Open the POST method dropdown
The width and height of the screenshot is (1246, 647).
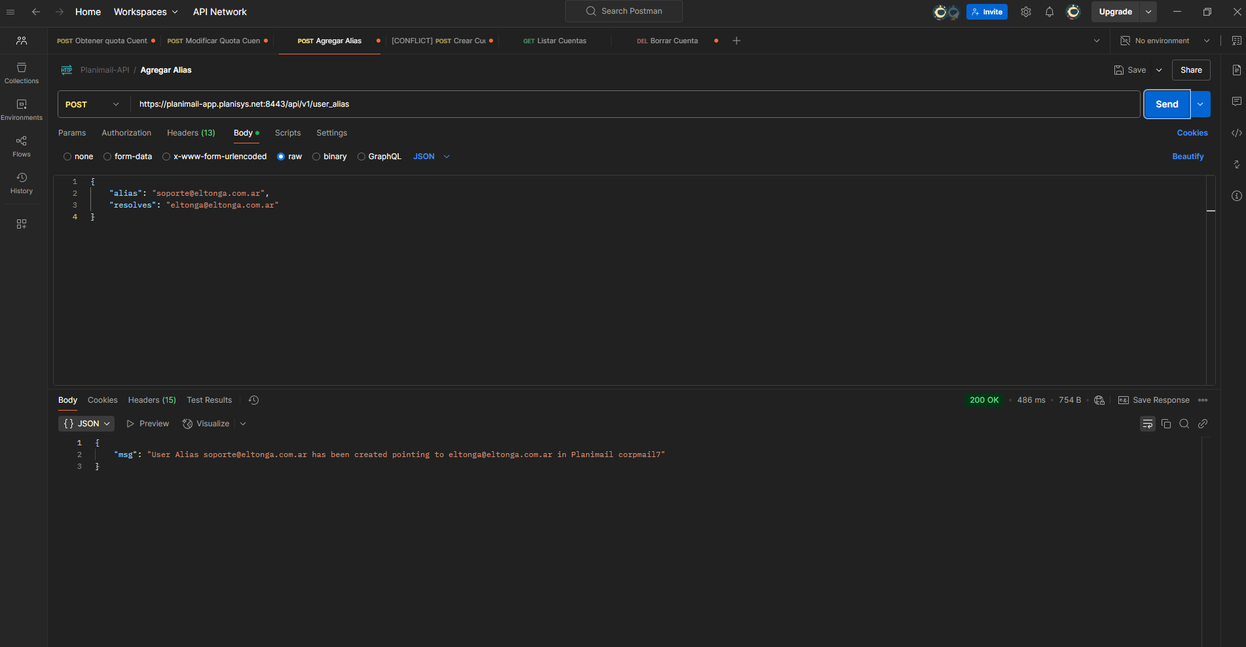(x=92, y=104)
